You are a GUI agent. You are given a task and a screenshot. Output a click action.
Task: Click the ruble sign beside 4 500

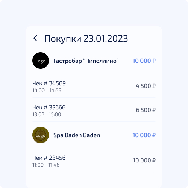[x=154, y=86]
